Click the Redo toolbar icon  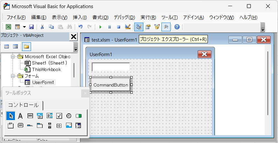90,27
